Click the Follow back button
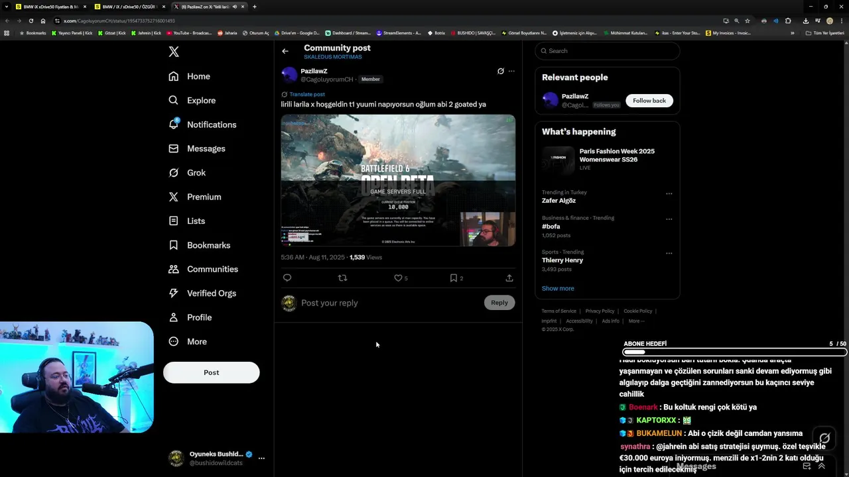The height and width of the screenshot is (477, 849). coord(649,101)
